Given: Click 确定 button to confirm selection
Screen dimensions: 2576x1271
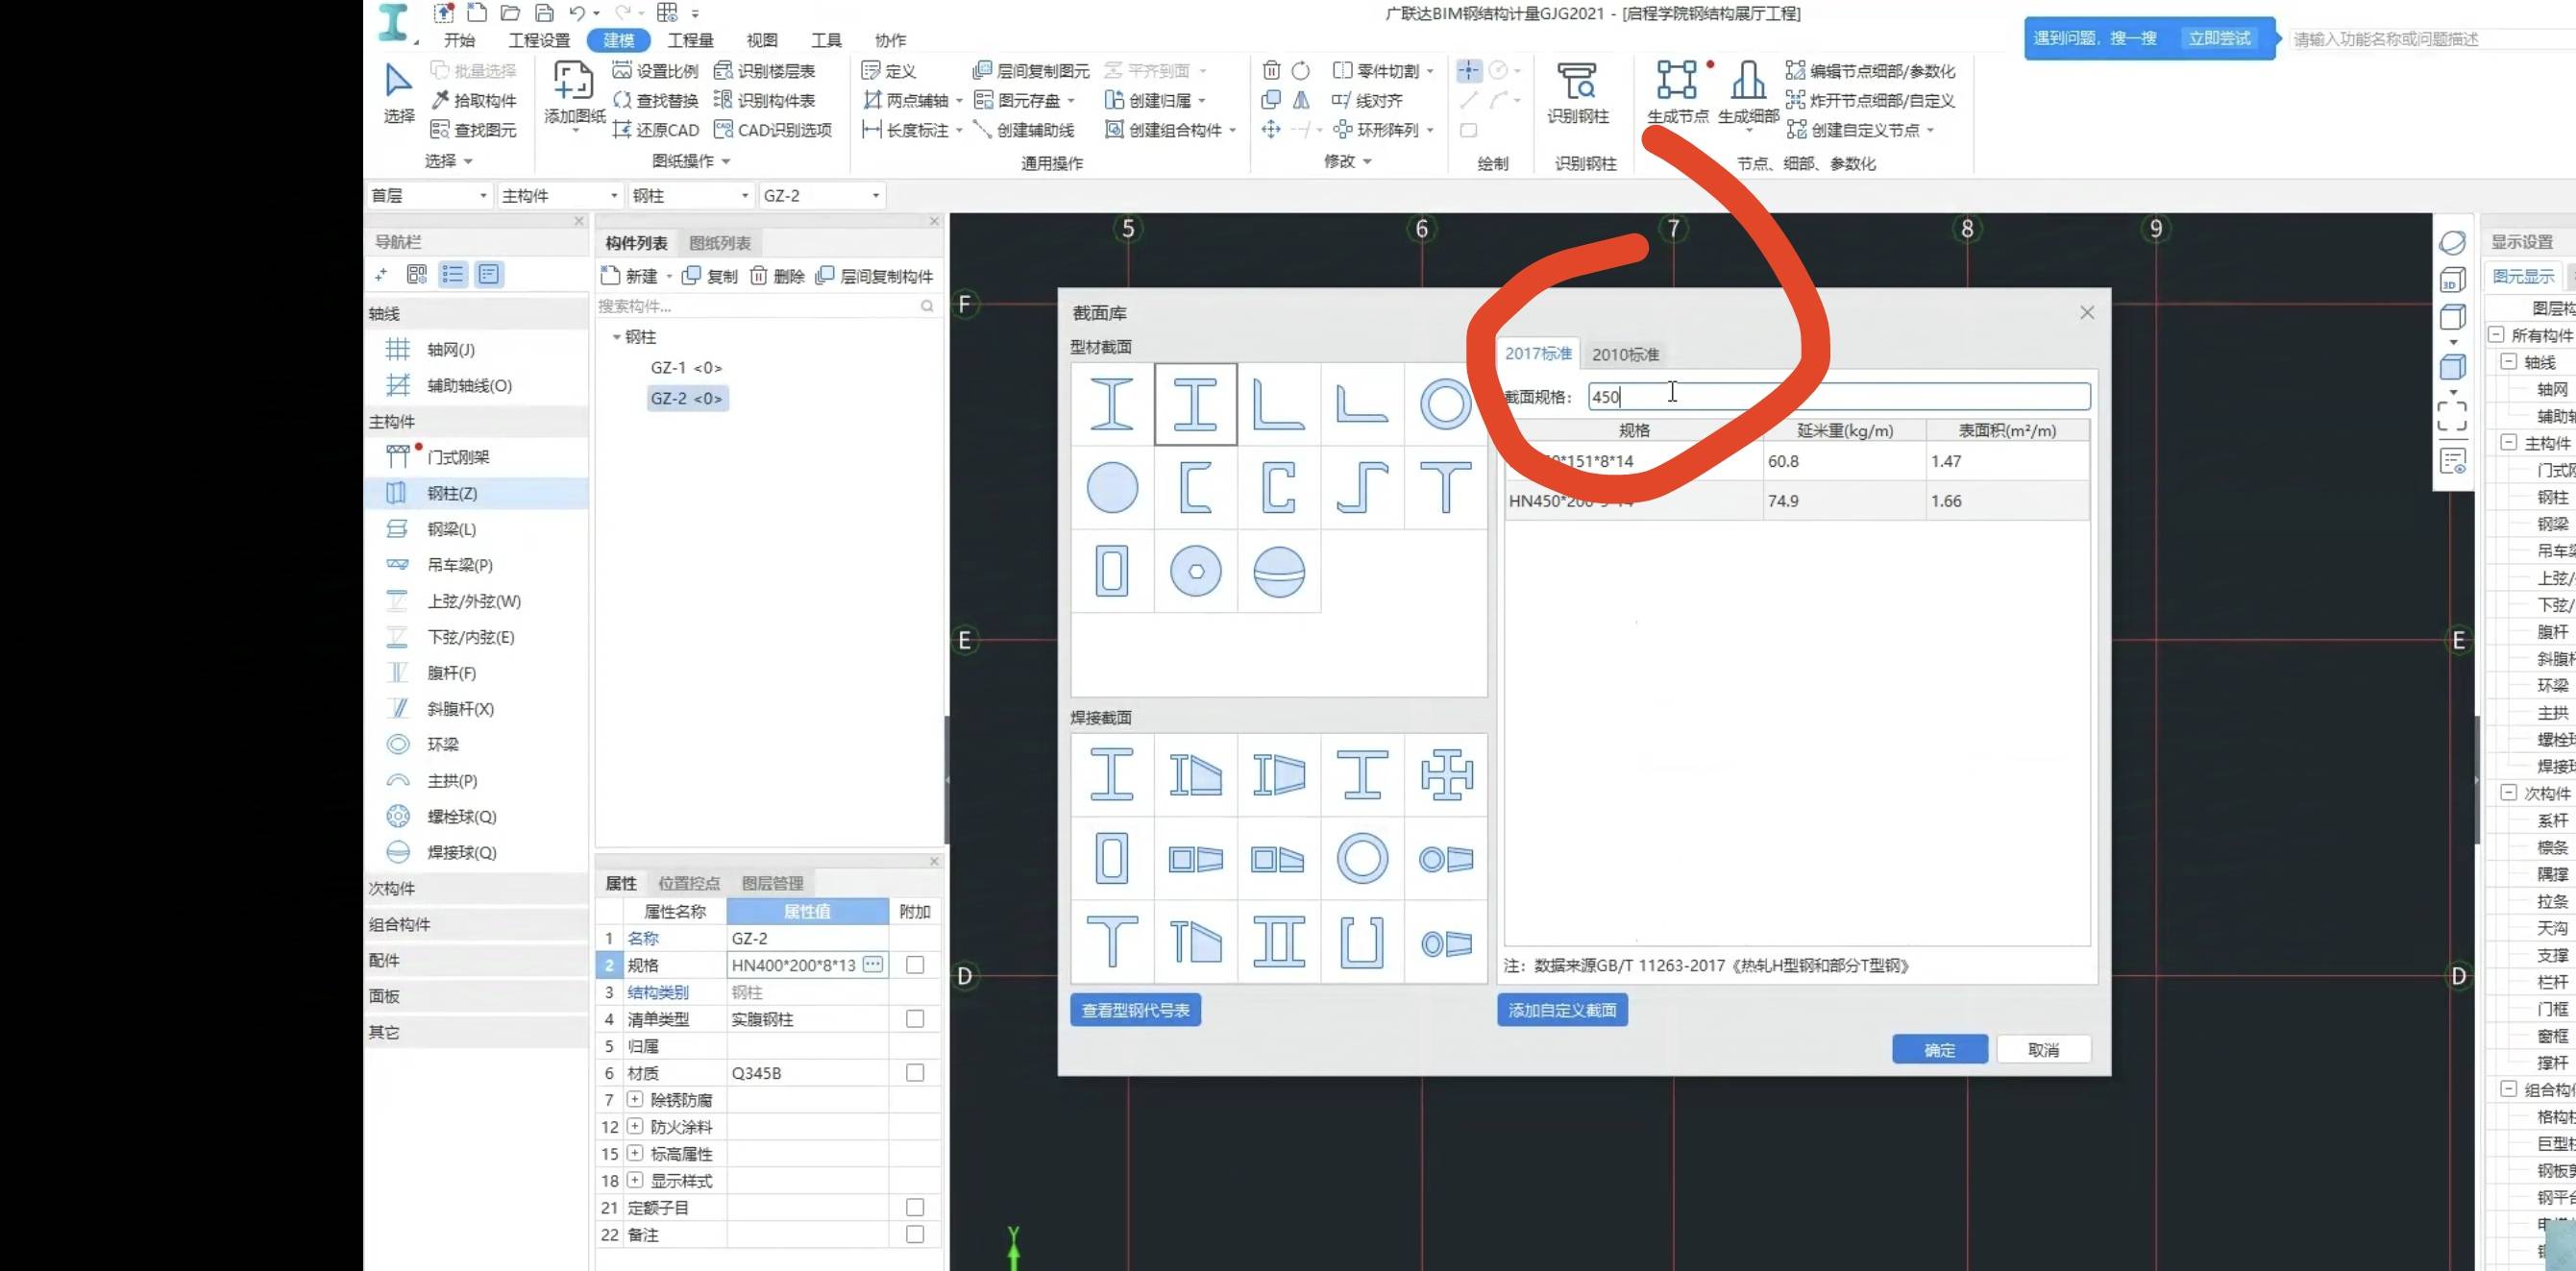Looking at the screenshot, I should (x=1939, y=1049).
